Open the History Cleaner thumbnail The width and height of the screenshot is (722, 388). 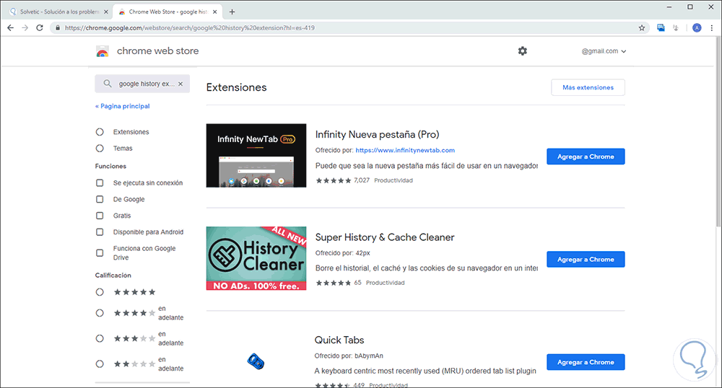coord(256,258)
